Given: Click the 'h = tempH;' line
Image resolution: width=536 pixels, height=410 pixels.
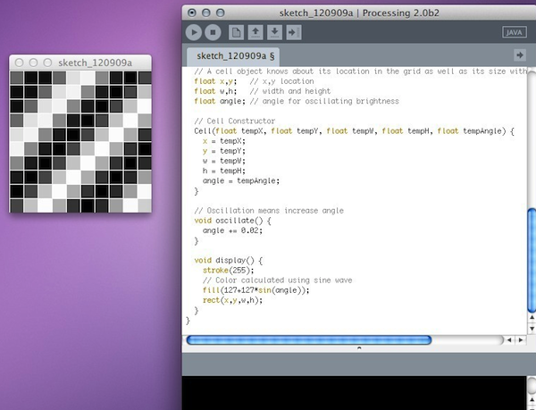Looking at the screenshot, I should [224, 171].
